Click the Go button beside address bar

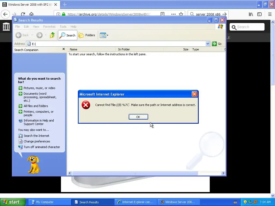coord(217,44)
